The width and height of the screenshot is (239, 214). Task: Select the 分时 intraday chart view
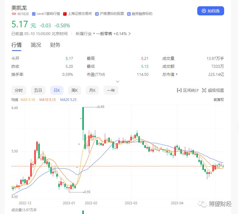pyautogui.click(x=19, y=90)
